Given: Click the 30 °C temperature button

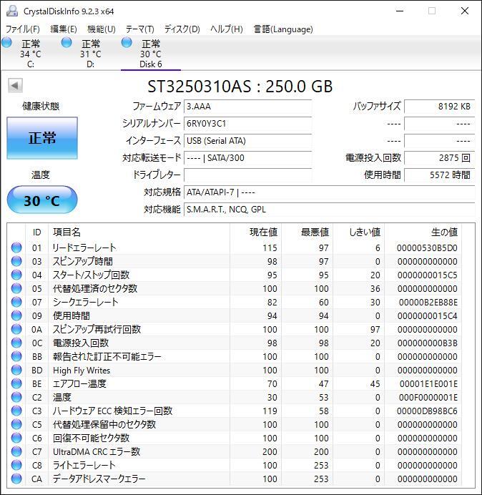Looking at the screenshot, I should [42, 200].
